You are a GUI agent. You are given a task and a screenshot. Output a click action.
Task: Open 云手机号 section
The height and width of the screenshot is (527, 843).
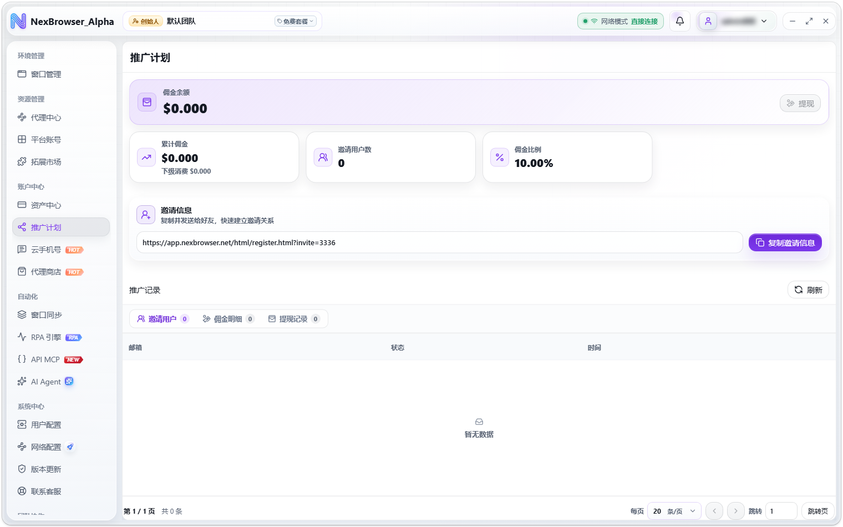(x=61, y=250)
